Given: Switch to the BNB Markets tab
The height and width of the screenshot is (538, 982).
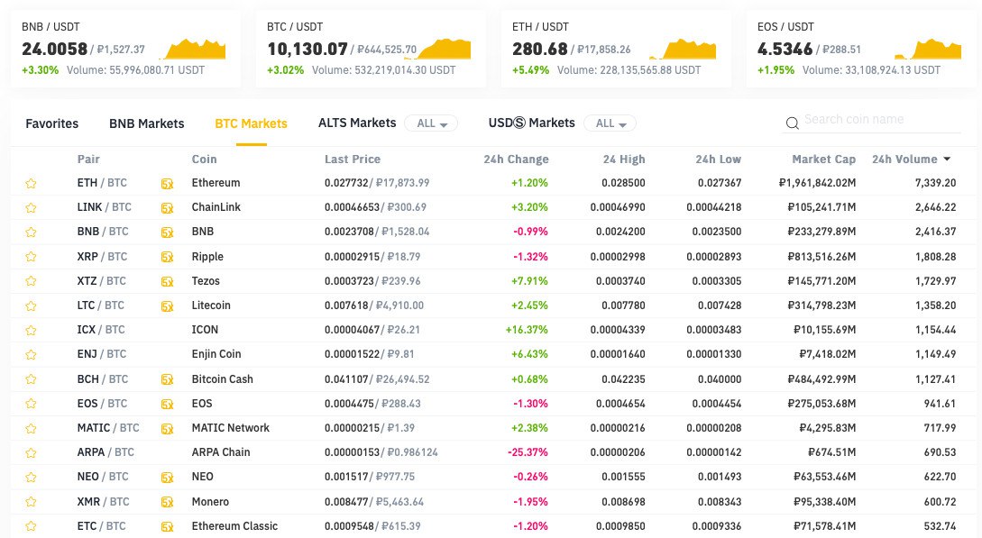Looking at the screenshot, I should tap(146, 123).
